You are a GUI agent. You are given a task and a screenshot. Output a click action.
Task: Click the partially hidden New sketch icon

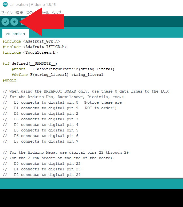[22, 22]
